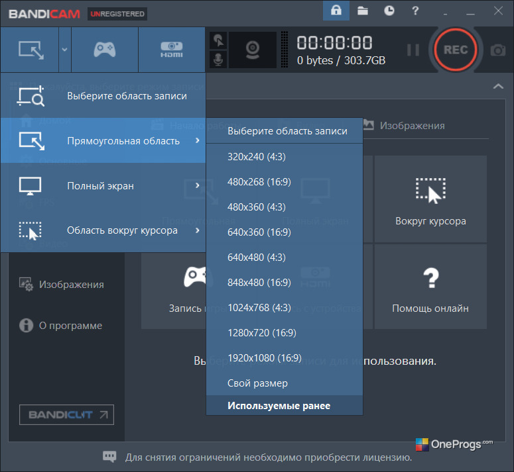This screenshot has width=514, height=472.
Task: Pick the 1024x768 (4:3) size
Action: [285, 308]
